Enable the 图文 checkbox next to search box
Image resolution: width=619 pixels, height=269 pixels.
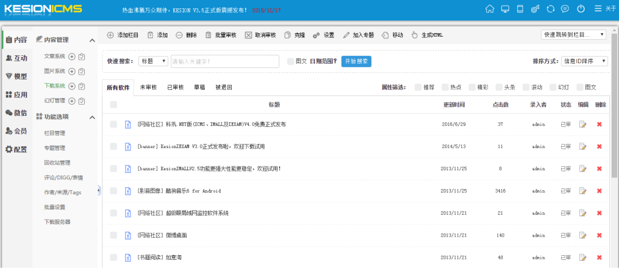(290, 61)
